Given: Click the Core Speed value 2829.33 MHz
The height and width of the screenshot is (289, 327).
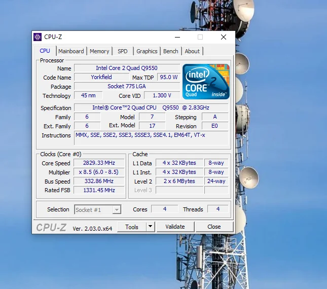Looking at the screenshot, I should [x=99, y=163].
